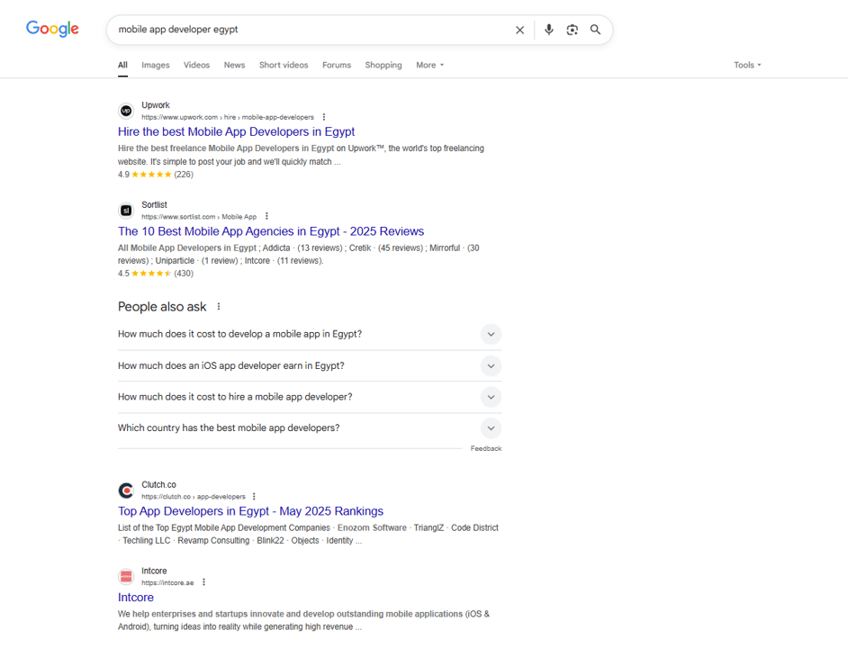The width and height of the screenshot is (848, 648).
Task: Open Search by image camera icon
Action: click(573, 30)
